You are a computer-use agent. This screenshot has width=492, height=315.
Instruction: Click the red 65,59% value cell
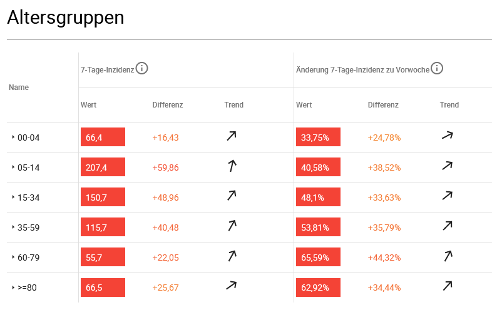pos(318,257)
